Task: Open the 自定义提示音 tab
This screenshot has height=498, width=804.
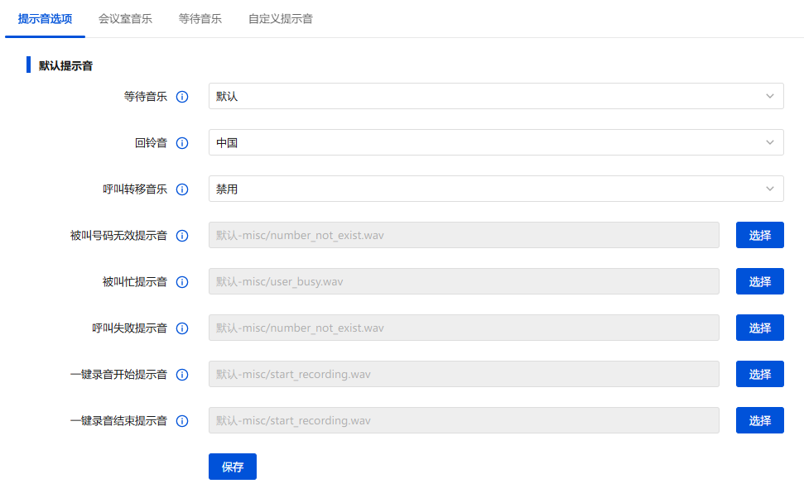Action: (280, 18)
